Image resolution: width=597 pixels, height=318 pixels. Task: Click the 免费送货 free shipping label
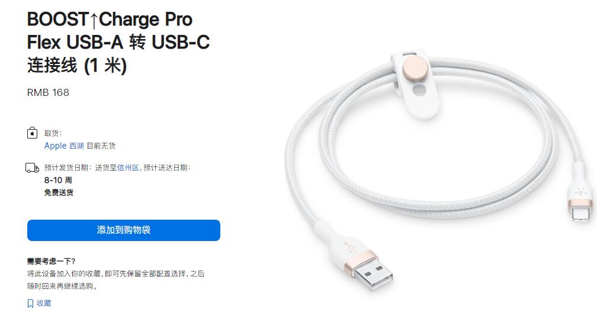tap(59, 192)
